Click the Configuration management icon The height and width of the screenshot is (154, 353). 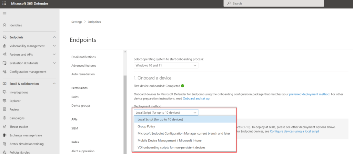coord(4,72)
